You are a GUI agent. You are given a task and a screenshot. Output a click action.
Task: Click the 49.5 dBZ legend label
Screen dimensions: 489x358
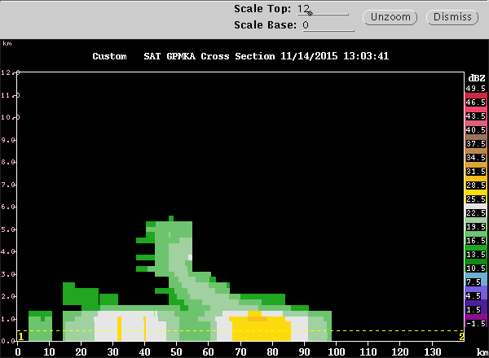pos(476,89)
